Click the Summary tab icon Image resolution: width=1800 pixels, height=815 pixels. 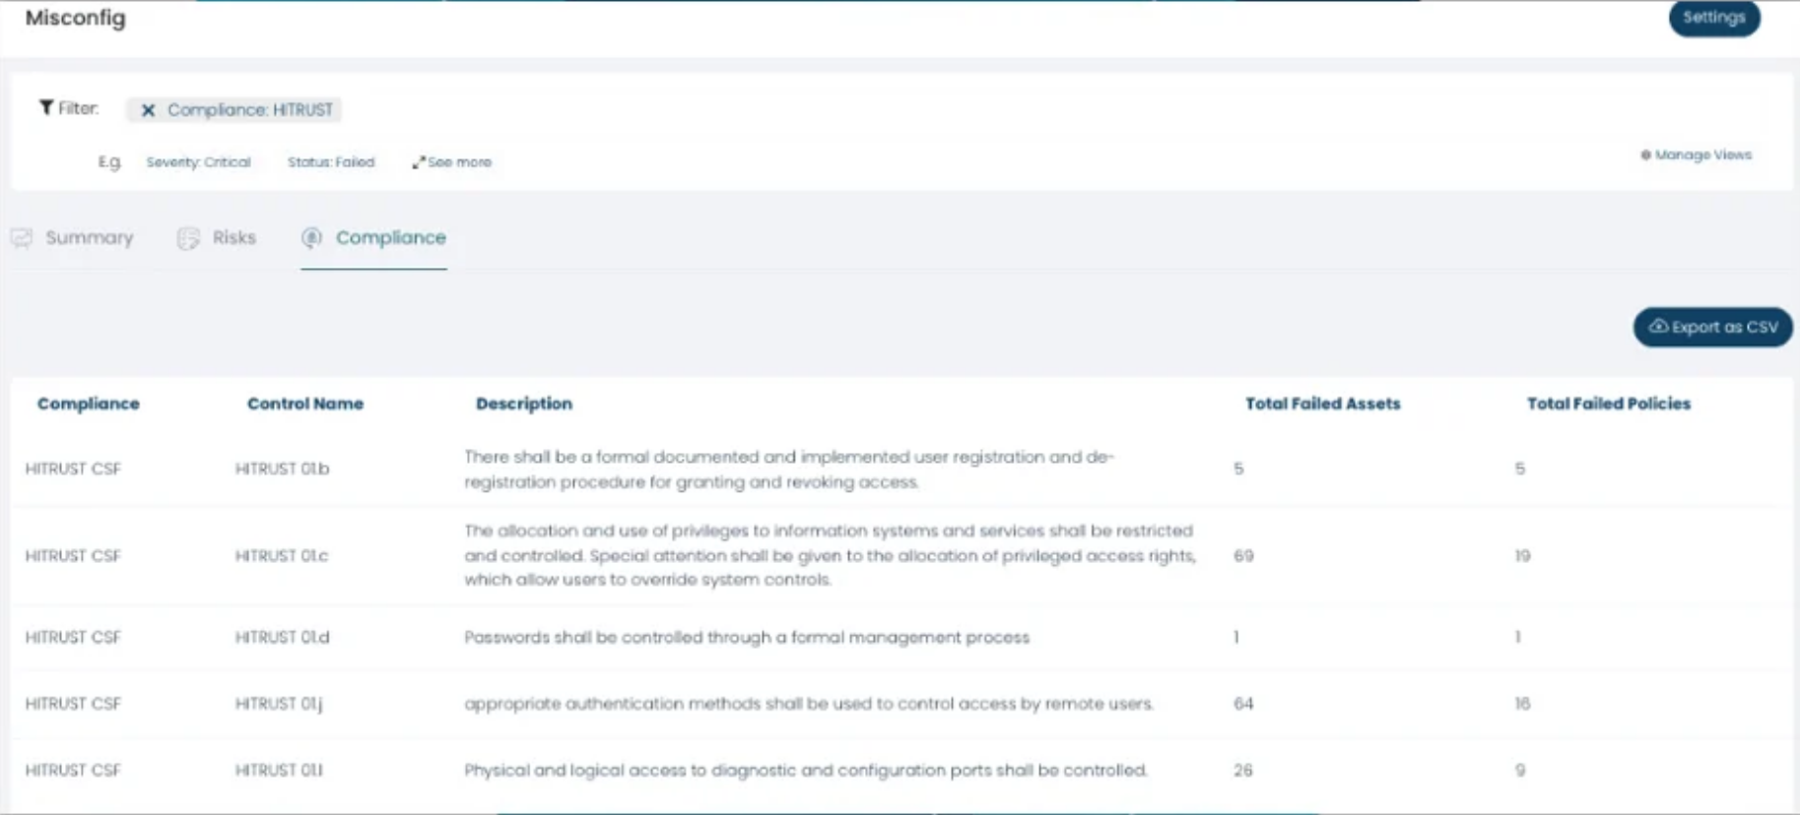coord(22,238)
